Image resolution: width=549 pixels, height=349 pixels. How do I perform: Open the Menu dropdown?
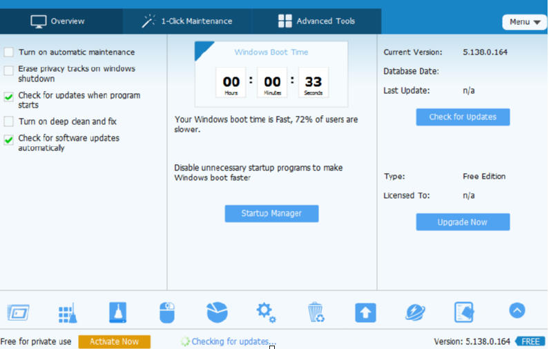[524, 22]
